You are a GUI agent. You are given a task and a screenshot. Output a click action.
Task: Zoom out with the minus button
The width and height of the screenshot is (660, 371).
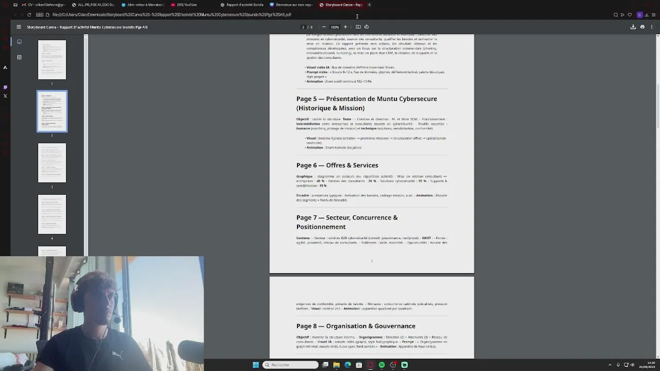click(x=324, y=27)
